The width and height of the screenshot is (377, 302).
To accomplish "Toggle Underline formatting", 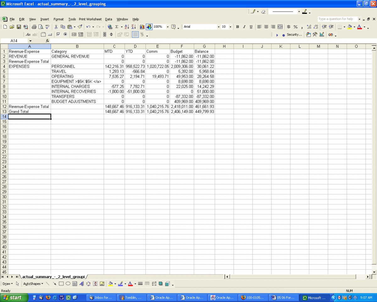I will 251,27.
